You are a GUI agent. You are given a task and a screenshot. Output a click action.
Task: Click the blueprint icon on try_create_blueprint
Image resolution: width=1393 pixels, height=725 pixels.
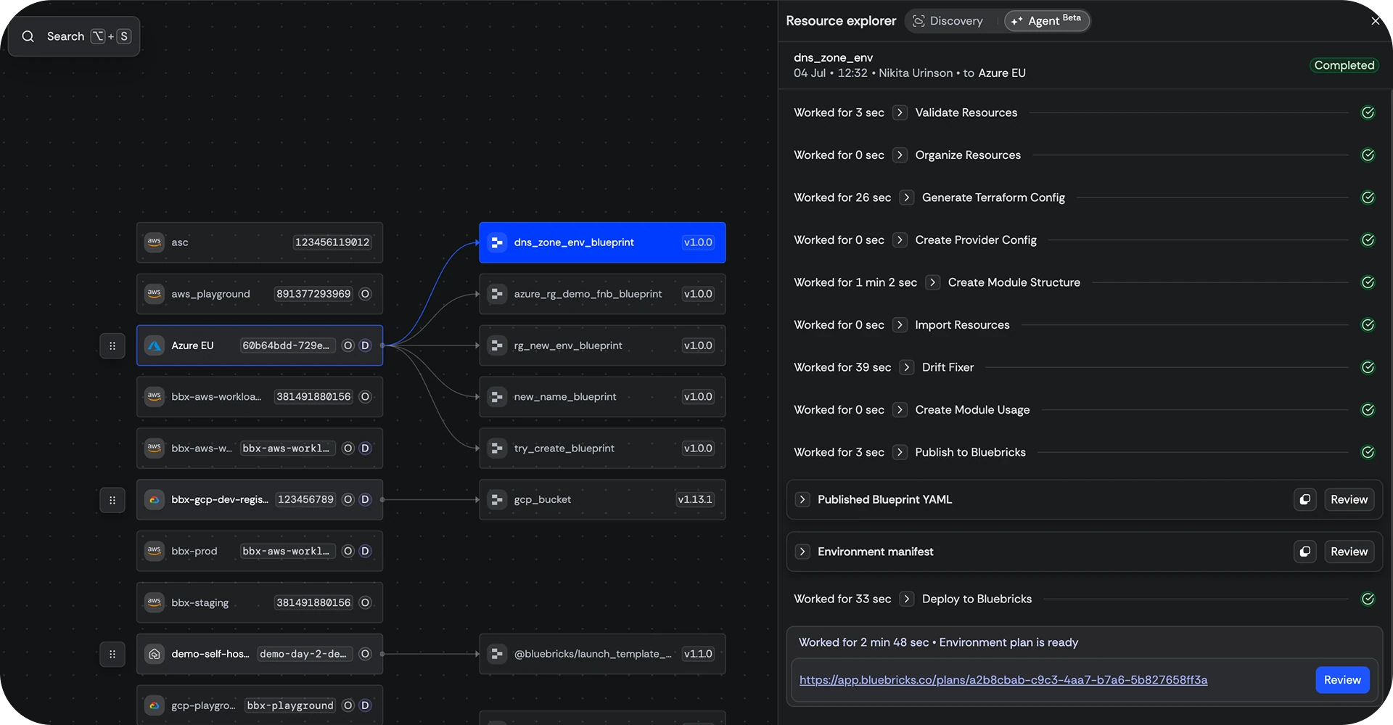click(x=497, y=448)
